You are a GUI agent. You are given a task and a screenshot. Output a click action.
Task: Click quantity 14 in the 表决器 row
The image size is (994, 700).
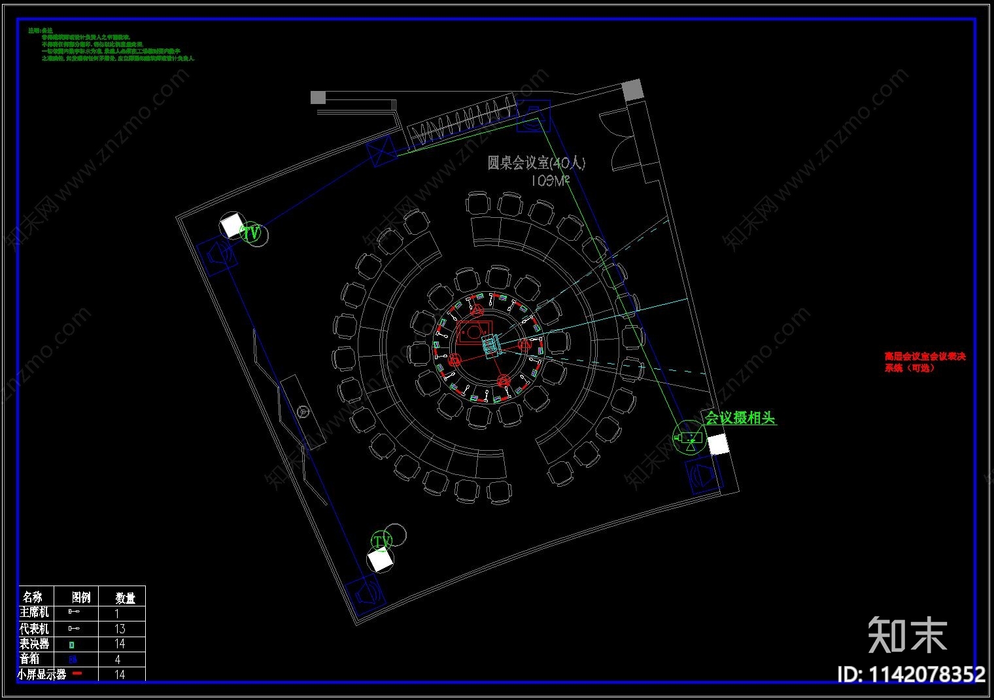(x=120, y=644)
